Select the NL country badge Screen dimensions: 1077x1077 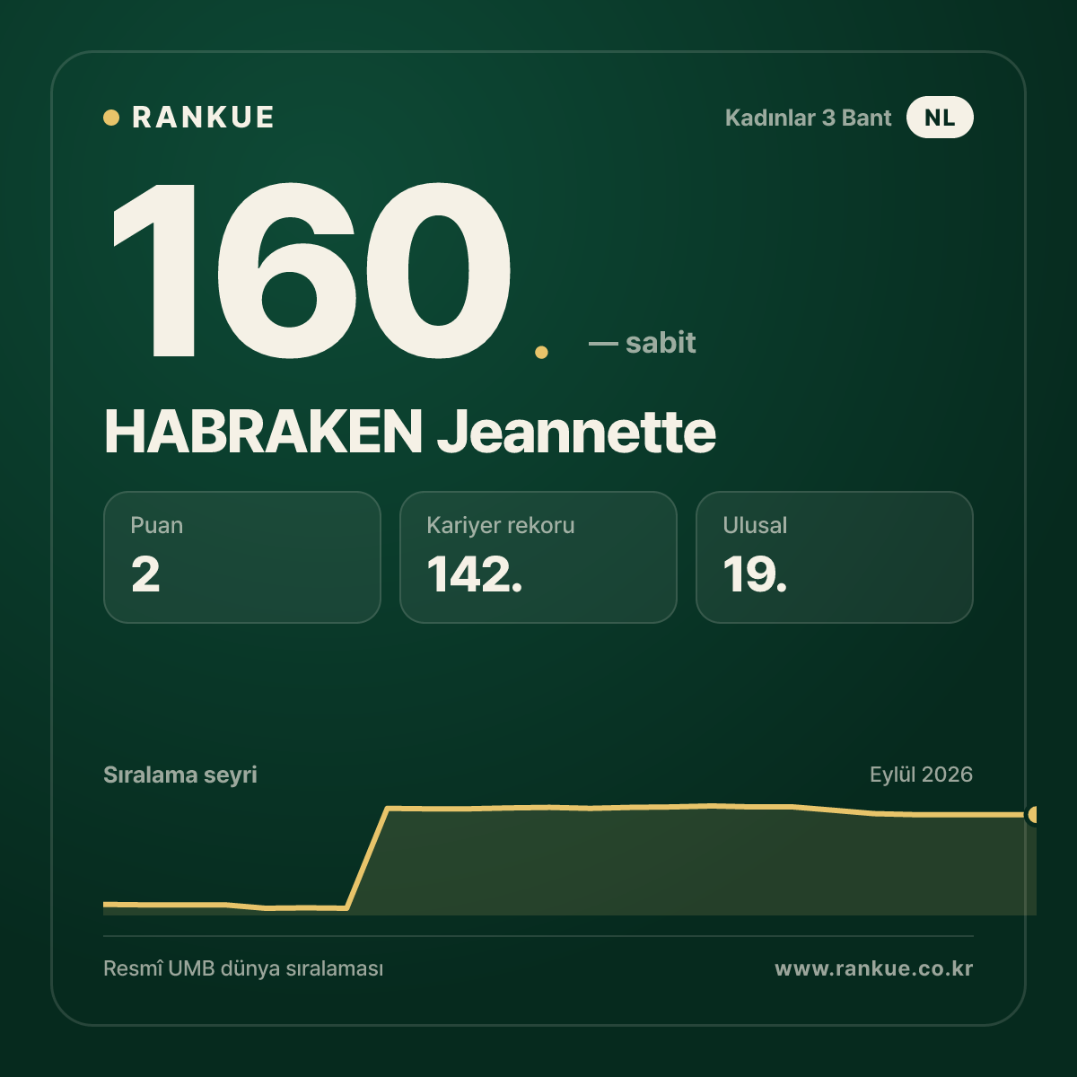pyautogui.click(x=940, y=118)
